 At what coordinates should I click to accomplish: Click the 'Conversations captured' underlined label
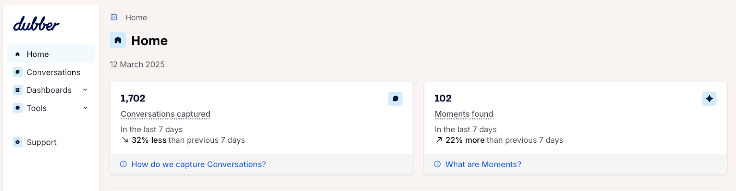point(166,114)
